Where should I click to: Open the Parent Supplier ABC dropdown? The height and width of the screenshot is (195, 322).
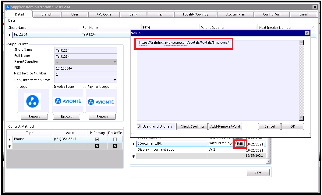point(115,62)
